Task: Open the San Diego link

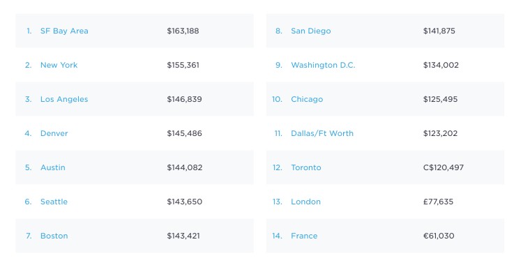Action: click(311, 31)
